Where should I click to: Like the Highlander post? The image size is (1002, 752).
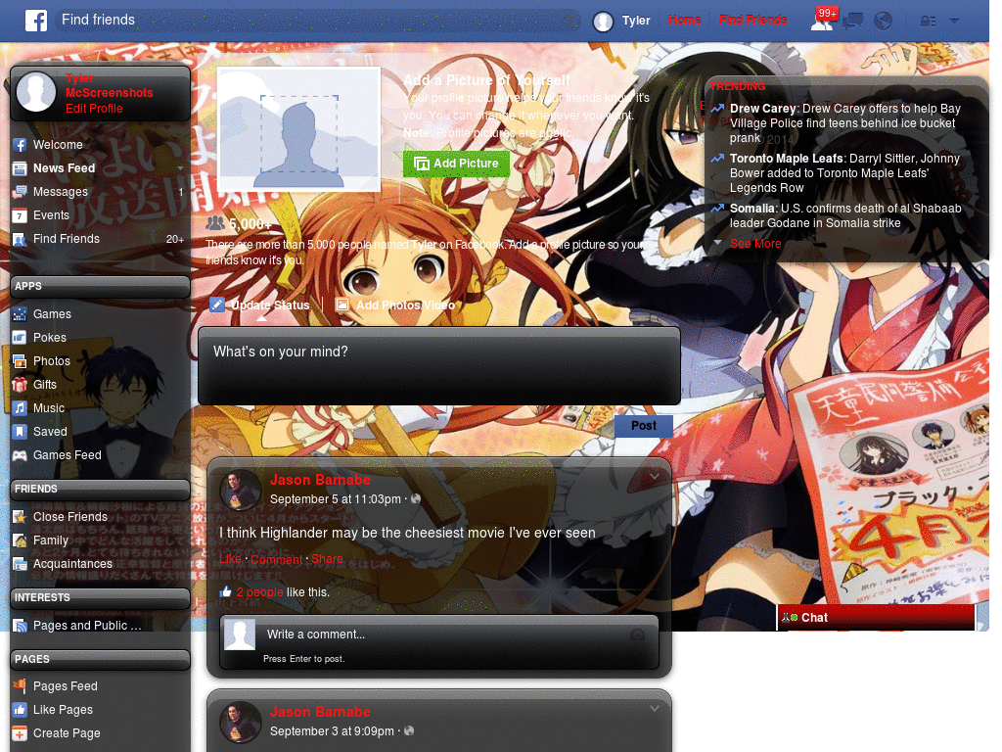(x=230, y=559)
